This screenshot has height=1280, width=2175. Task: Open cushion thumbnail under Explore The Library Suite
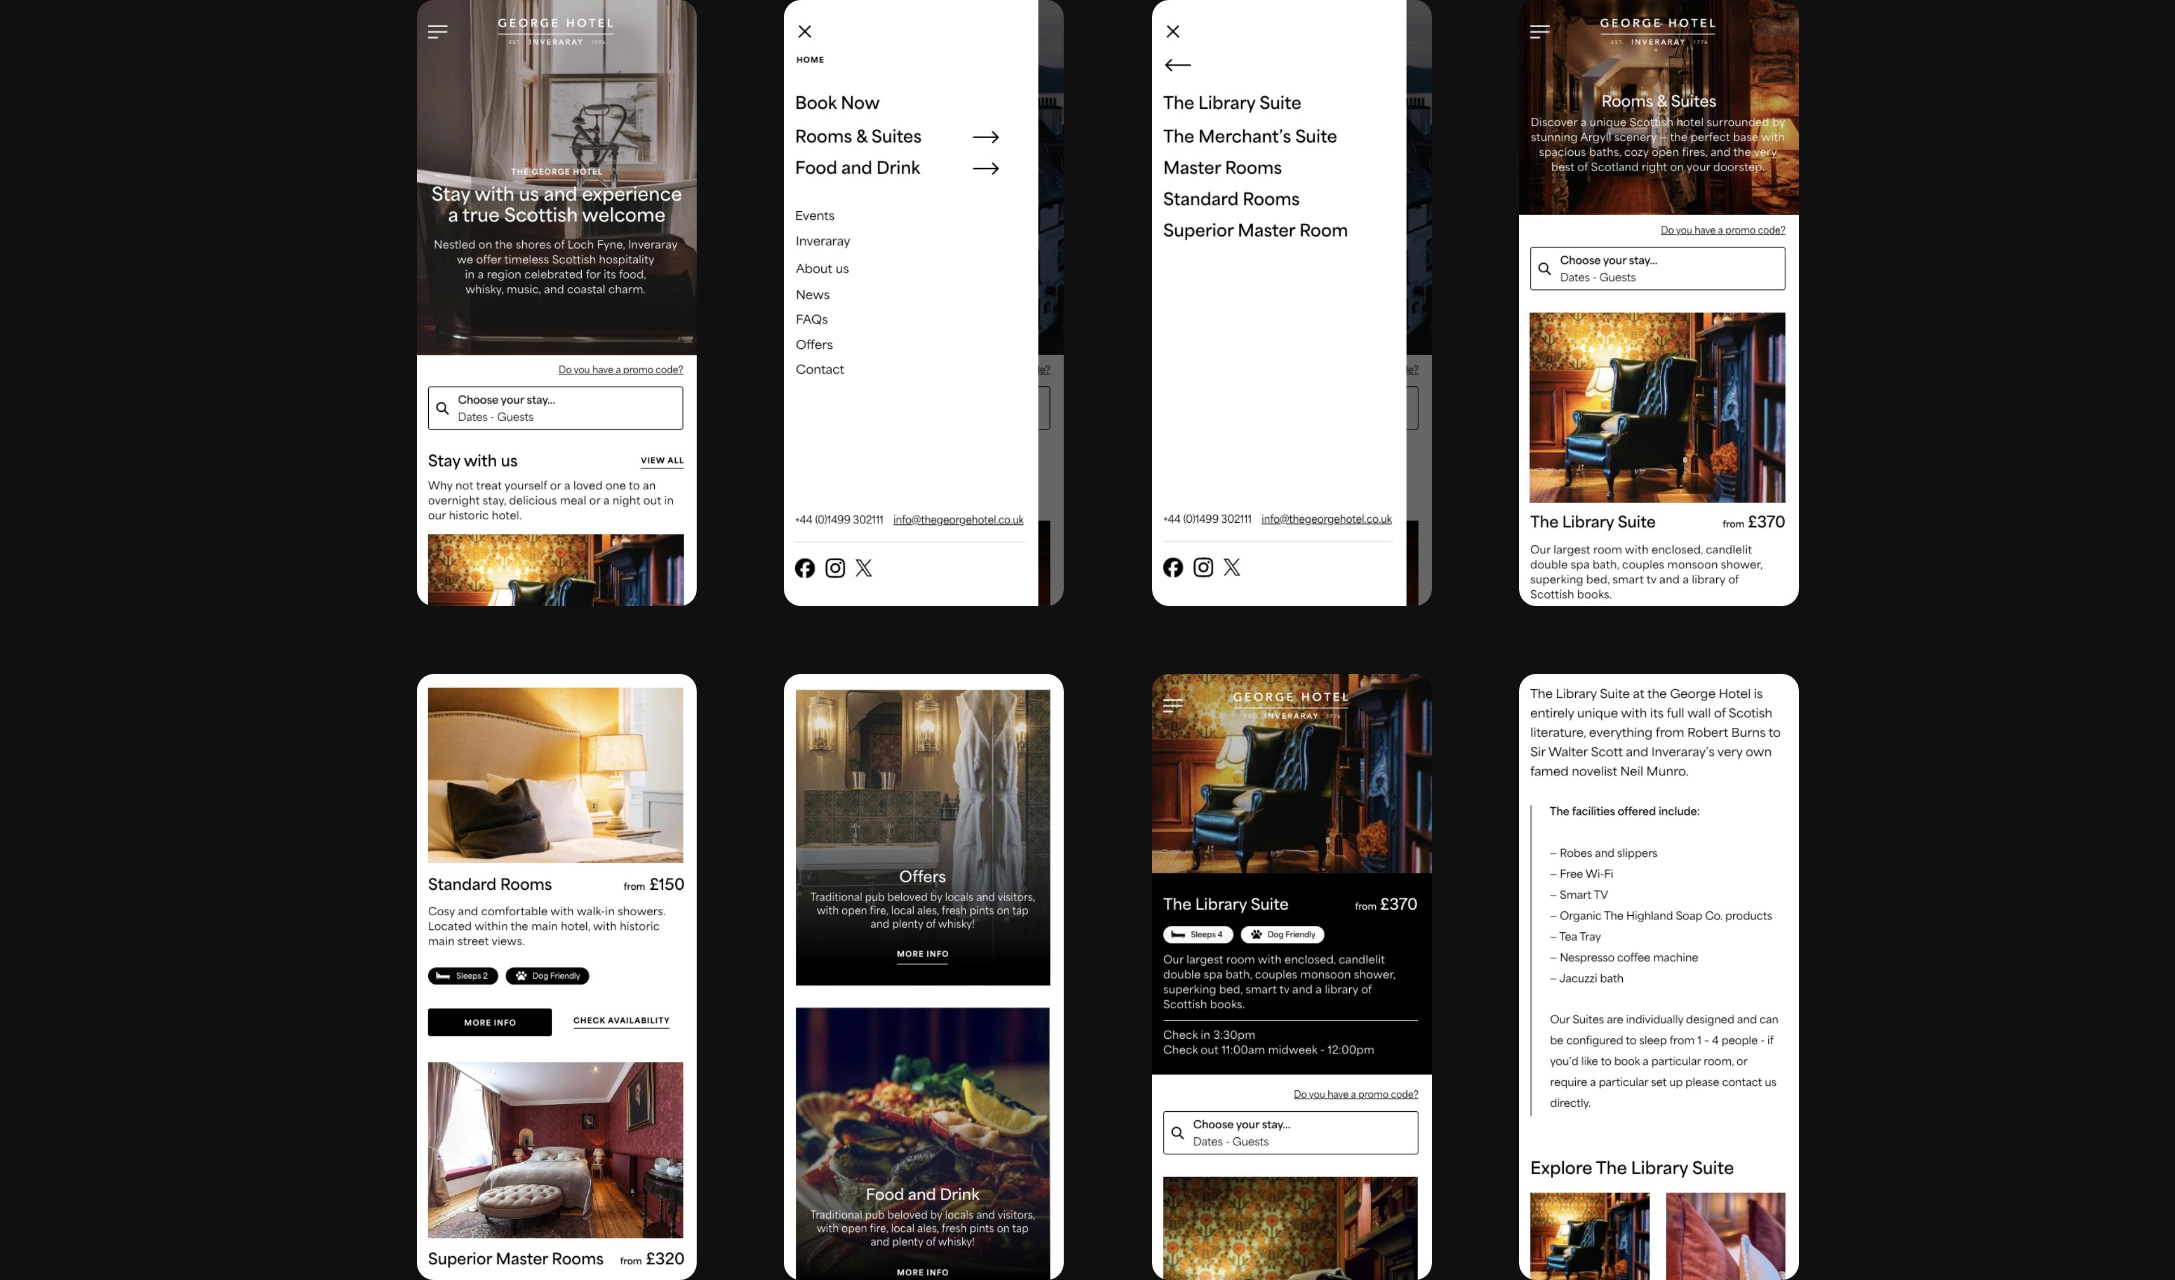pos(1725,1236)
